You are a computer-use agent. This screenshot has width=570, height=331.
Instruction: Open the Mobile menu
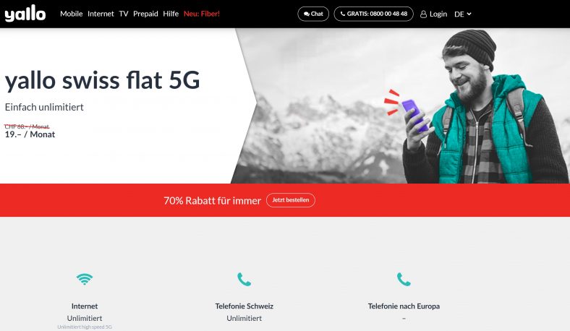(x=71, y=14)
